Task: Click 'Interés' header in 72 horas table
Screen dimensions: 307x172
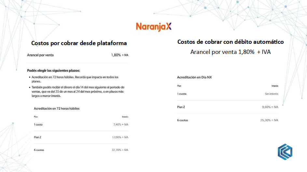Action: (x=125, y=117)
